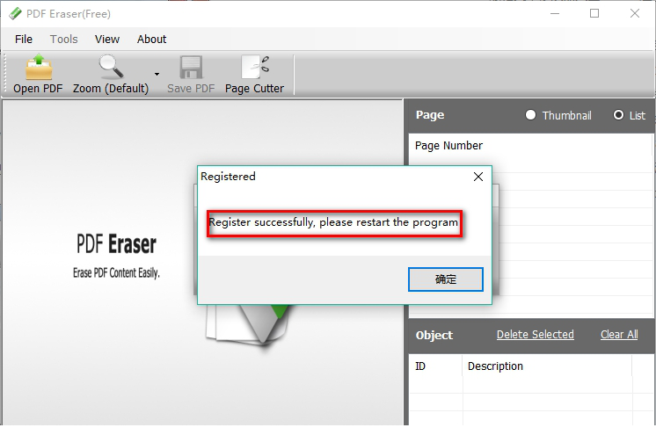Click the Registered dialog title text
The width and height of the screenshot is (656, 442).
[228, 177]
